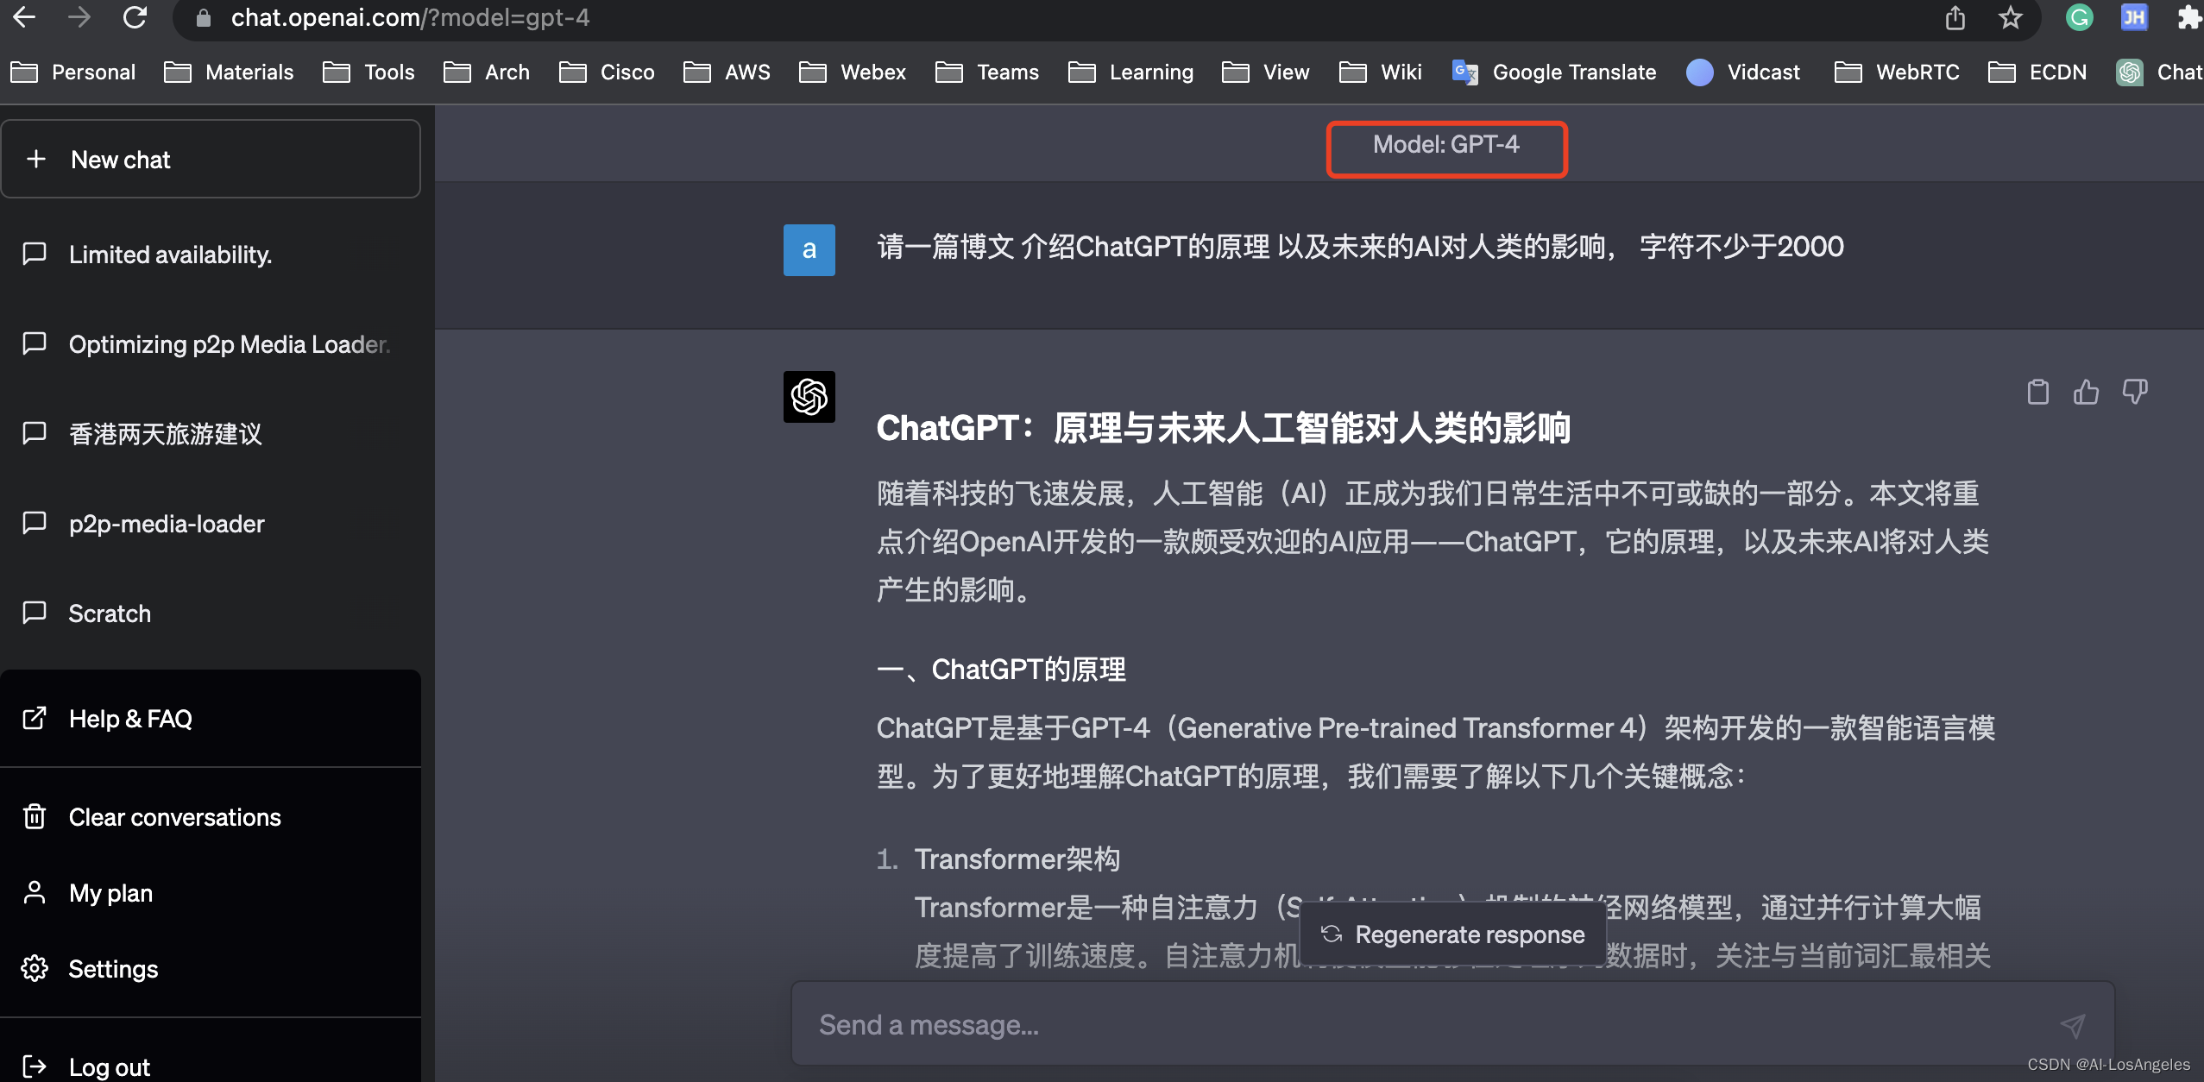The height and width of the screenshot is (1082, 2204).
Task: Open the Wiki bookmarks folder
Action: [1381, 72]
